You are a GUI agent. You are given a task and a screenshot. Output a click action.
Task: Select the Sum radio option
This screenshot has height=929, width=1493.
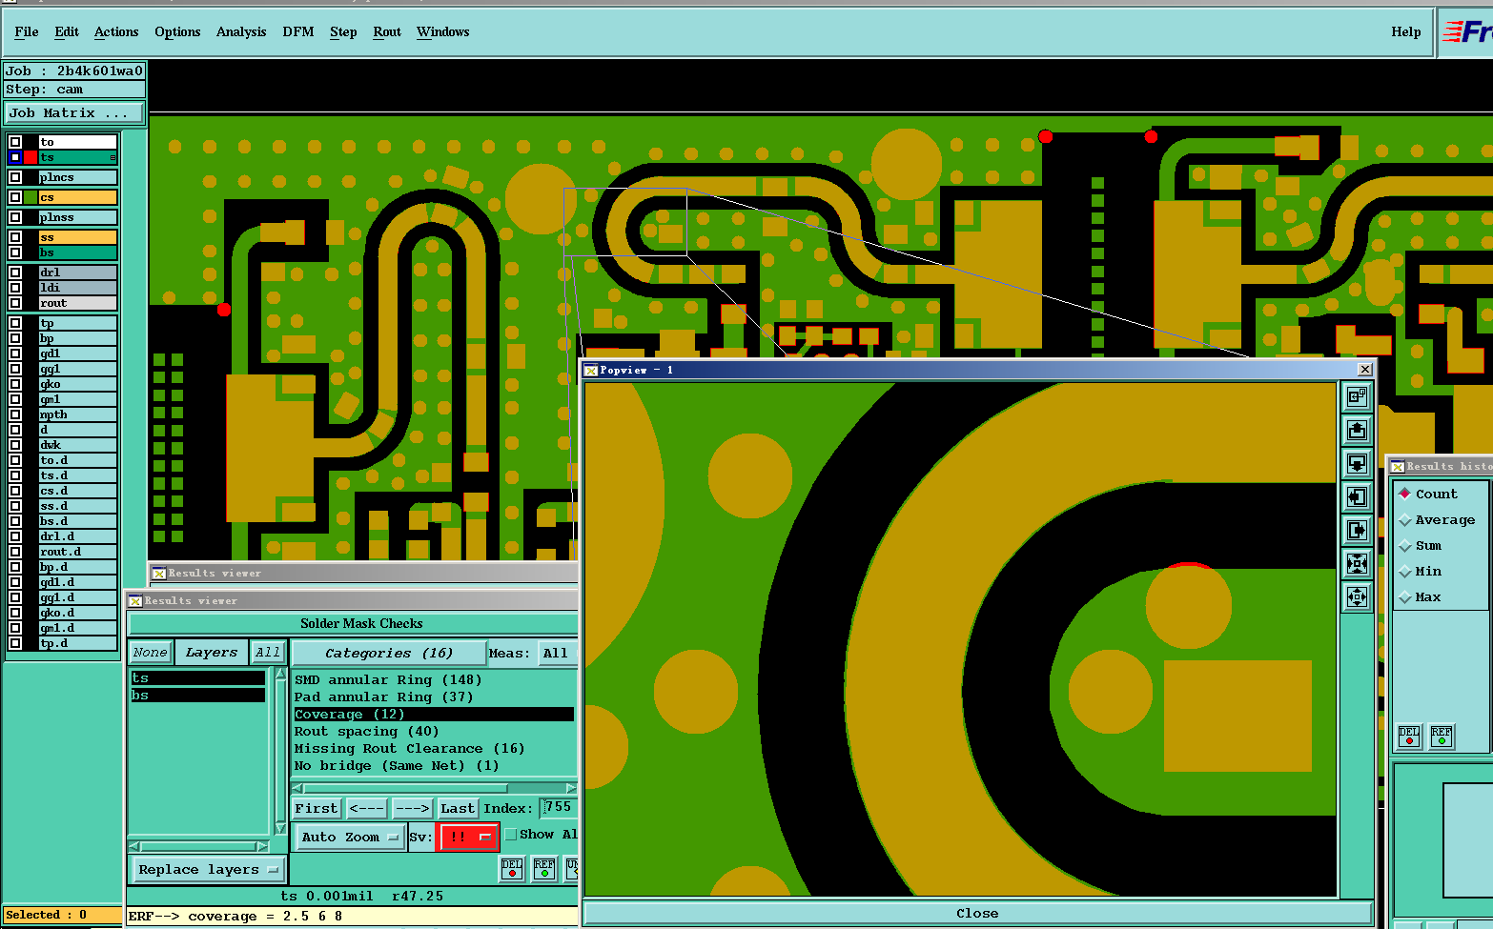point(1404,545)
